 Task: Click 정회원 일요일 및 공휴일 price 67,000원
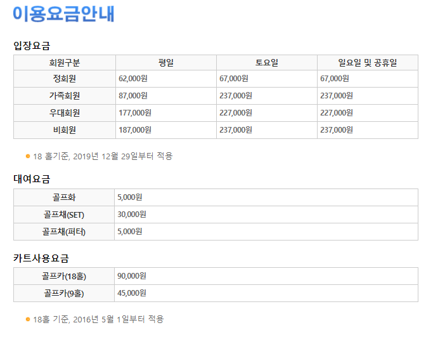(335, 79)
